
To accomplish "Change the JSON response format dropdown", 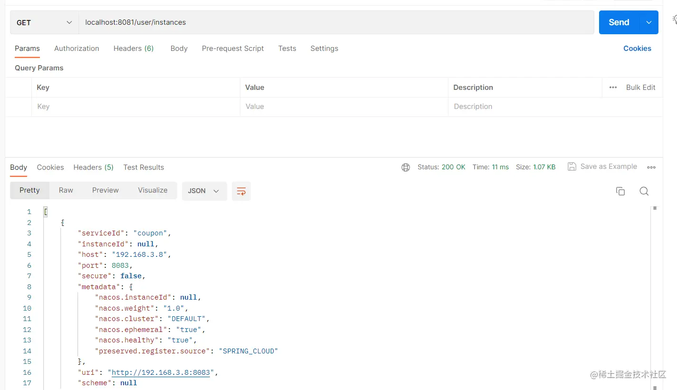I will tap(204, 191).
